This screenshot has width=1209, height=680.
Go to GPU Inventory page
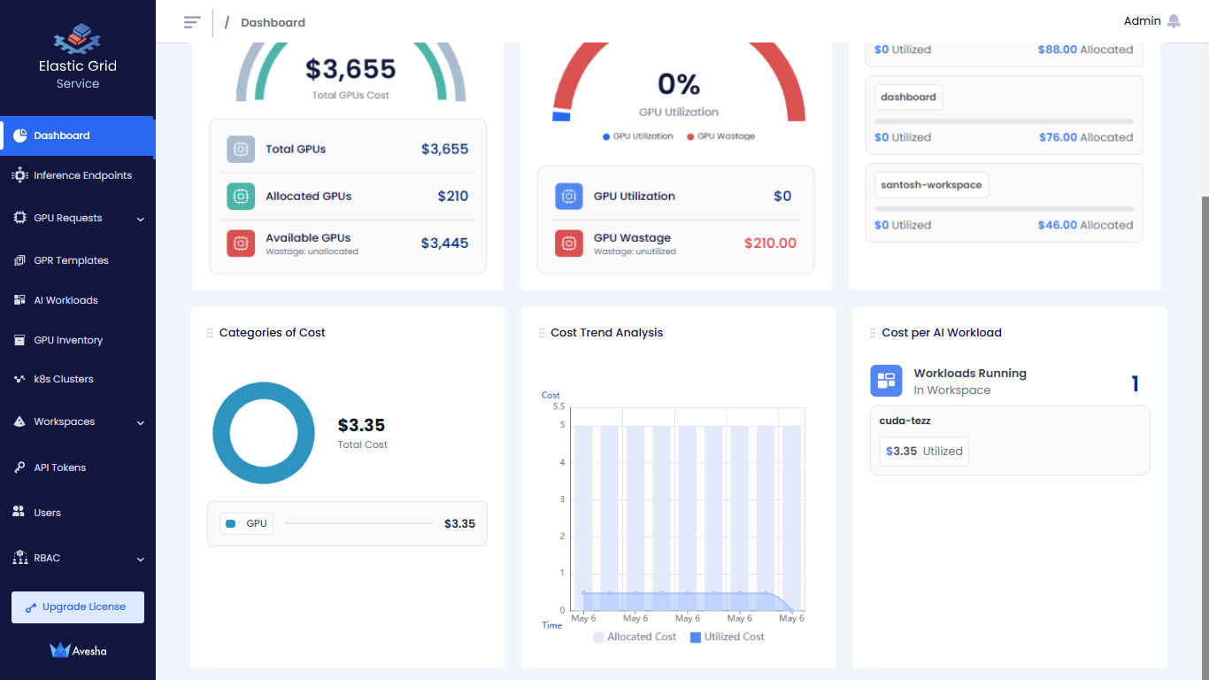pos(68,340)
